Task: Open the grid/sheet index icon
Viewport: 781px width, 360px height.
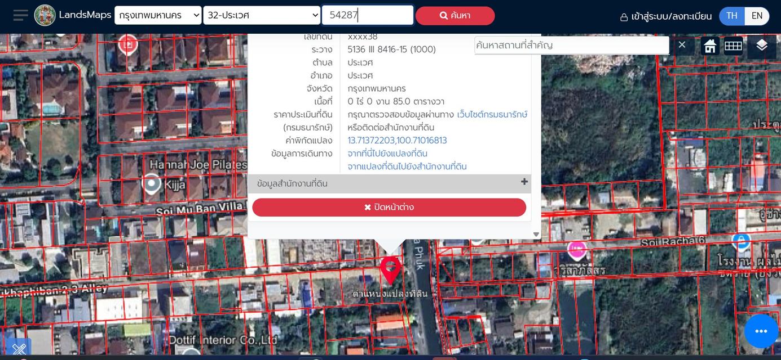Action: click(x=733, y=46)
